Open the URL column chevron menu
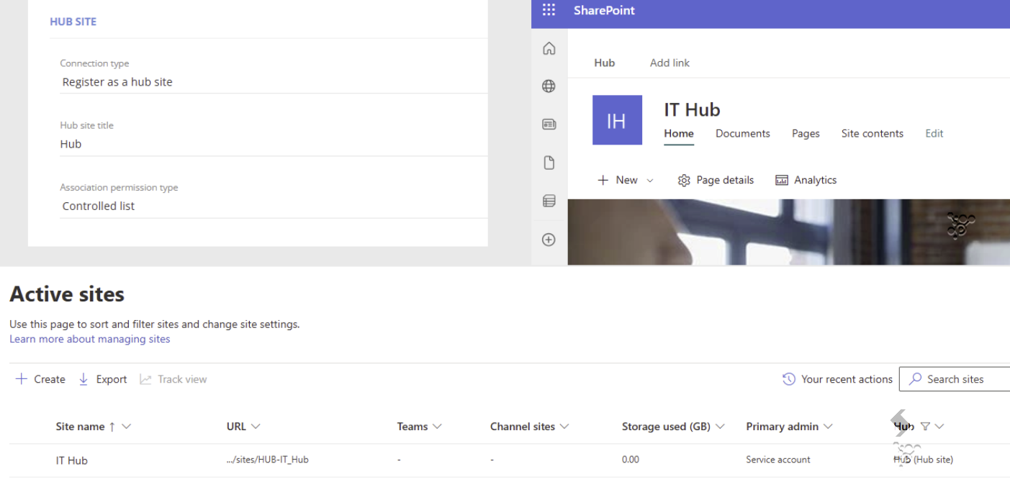 pos(256,427)
